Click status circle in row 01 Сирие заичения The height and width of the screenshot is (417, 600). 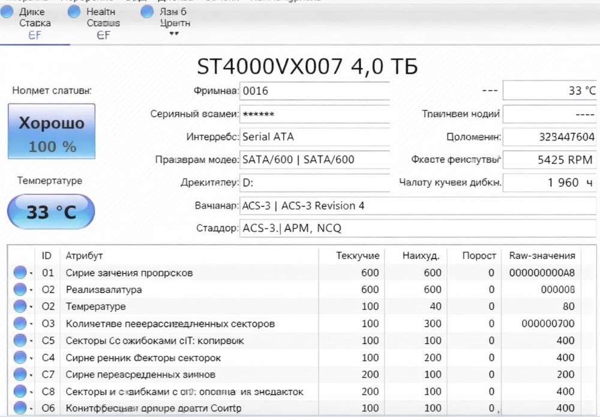(x=20, y=273)
